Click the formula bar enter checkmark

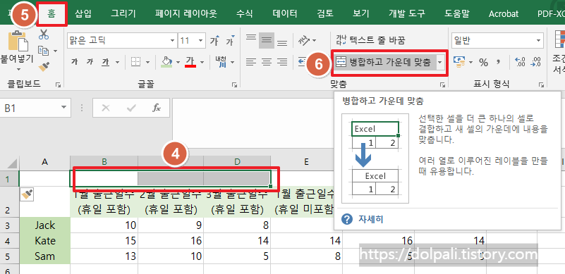[131, 108]
